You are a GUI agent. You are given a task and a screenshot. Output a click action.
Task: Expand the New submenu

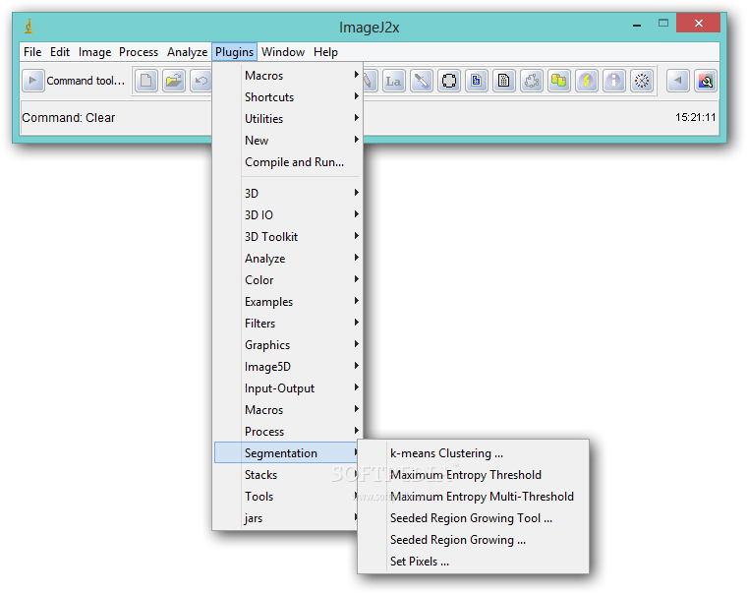pos(288,141)
